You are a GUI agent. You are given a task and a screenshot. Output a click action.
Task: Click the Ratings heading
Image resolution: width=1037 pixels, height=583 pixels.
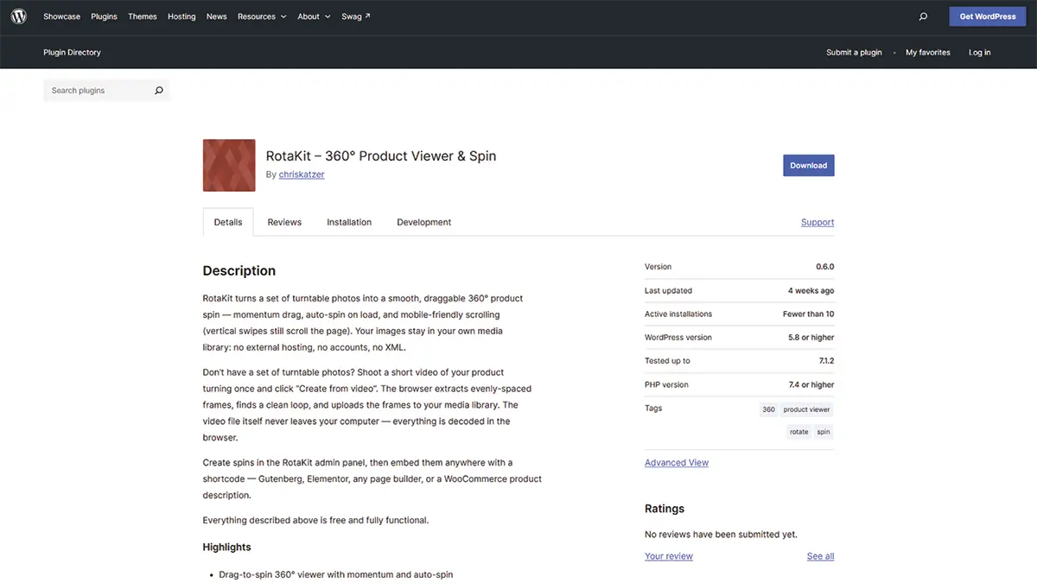click(x=665, y=509)
